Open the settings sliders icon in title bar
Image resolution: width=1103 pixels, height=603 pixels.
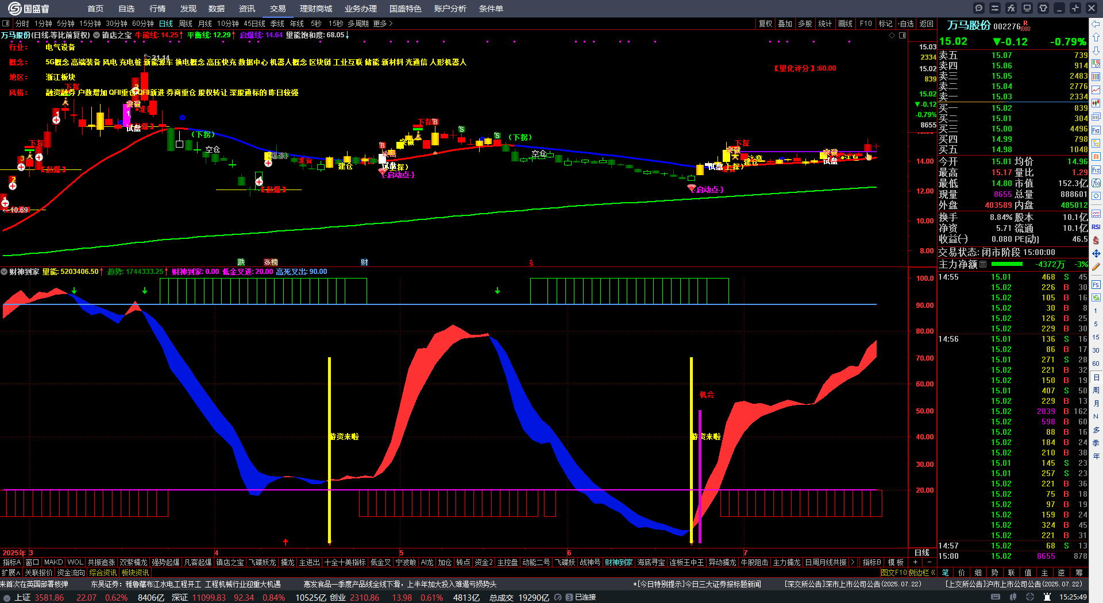point(995,8)
